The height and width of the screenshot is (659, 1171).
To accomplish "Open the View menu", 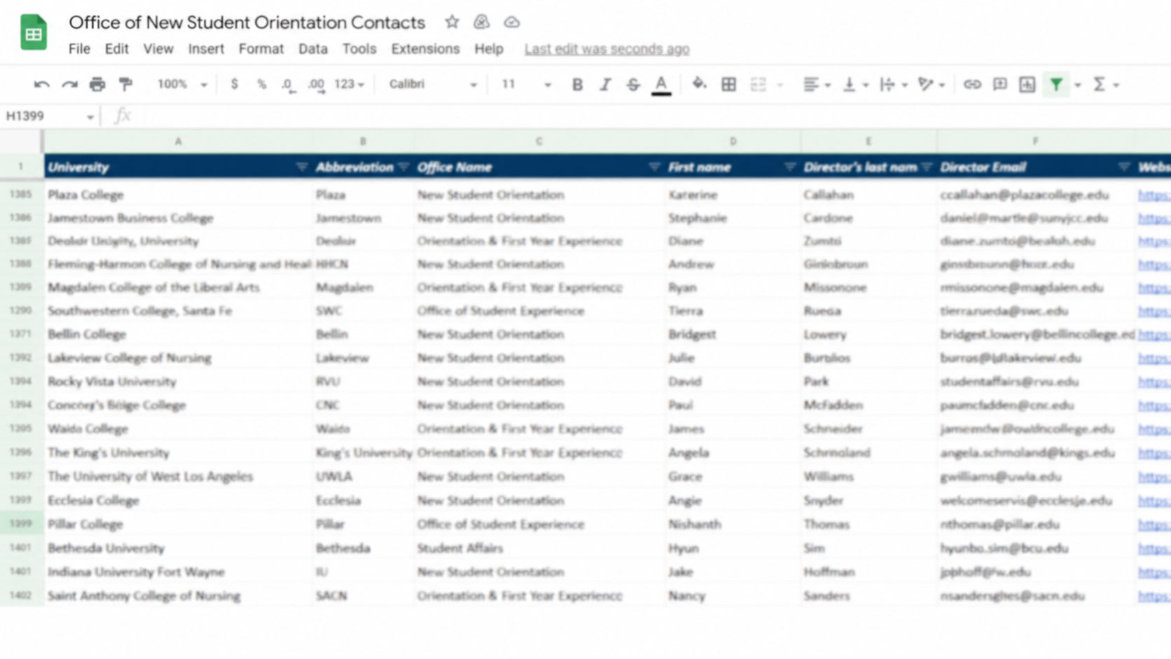I will pos(158,49).
